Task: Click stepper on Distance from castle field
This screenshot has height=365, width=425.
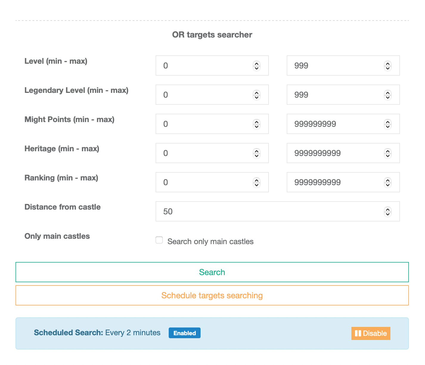Action: click(x=387, y=212)
